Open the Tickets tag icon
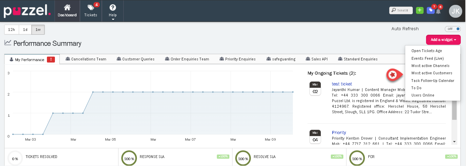Viewport: 466px width, 166px height. [x=91, y=8]
